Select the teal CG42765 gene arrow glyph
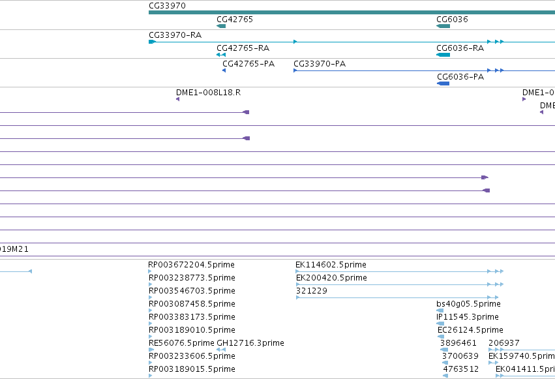555x379 pixels. (x=221, y=26)
